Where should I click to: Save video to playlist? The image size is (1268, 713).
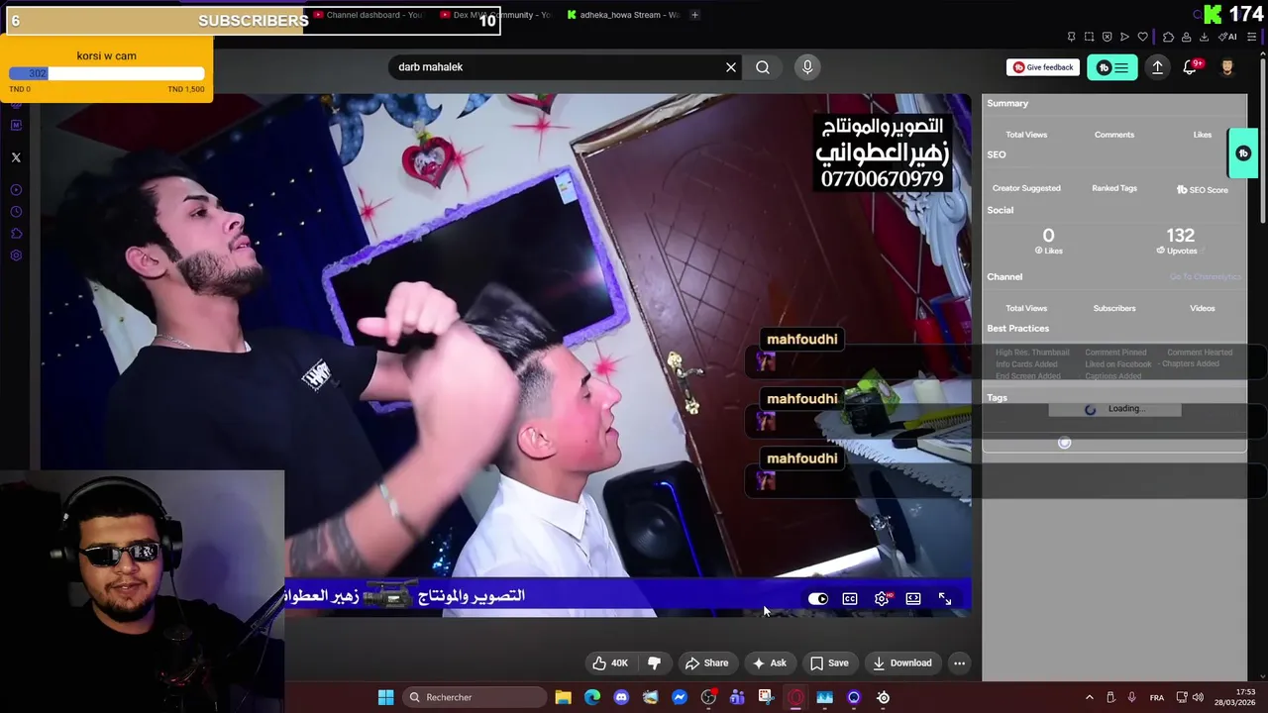pos(830,663)
